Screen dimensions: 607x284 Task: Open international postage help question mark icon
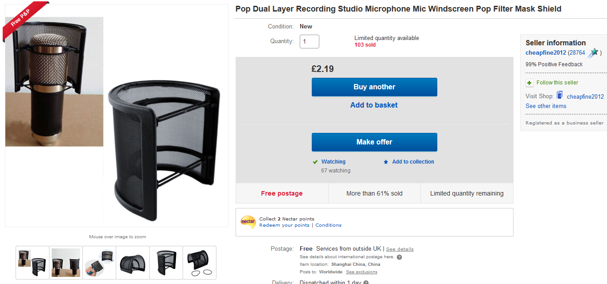click(399, 256)
